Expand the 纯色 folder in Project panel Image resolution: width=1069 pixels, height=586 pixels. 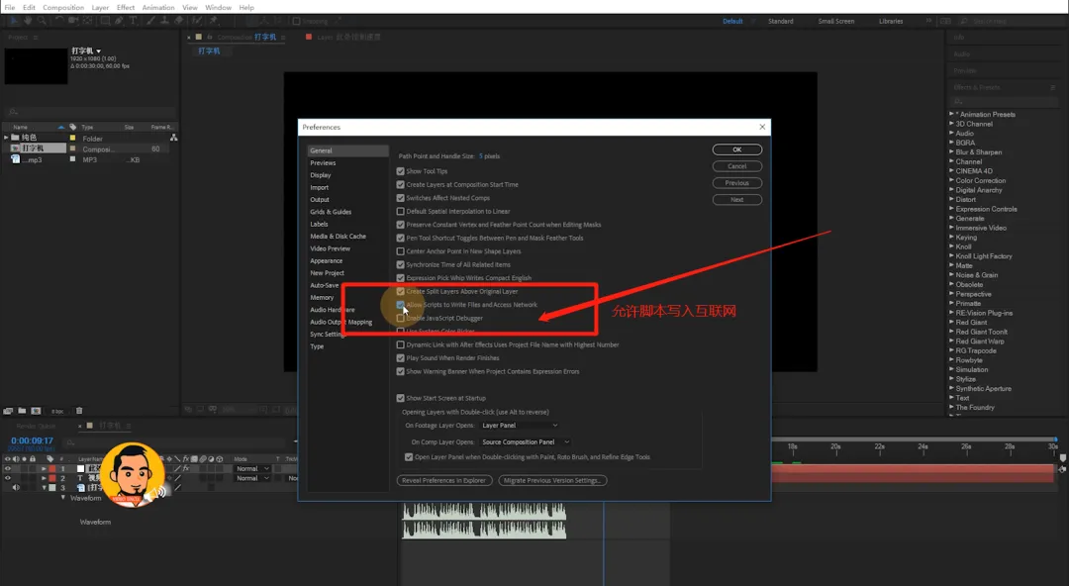(7, 138)
